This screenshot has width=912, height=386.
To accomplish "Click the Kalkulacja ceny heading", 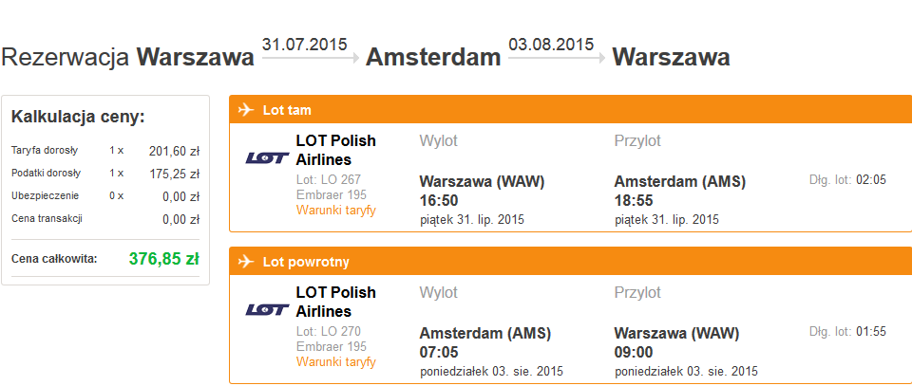I will [78, 117].
